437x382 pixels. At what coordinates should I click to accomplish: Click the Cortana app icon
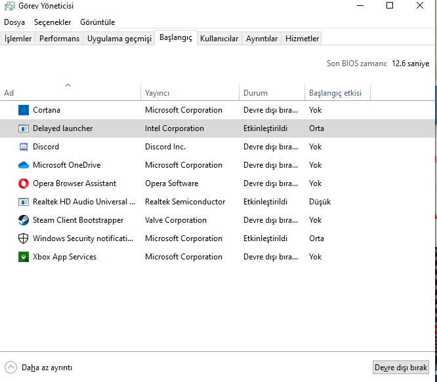pyautogui.click(x=24, y=110)
